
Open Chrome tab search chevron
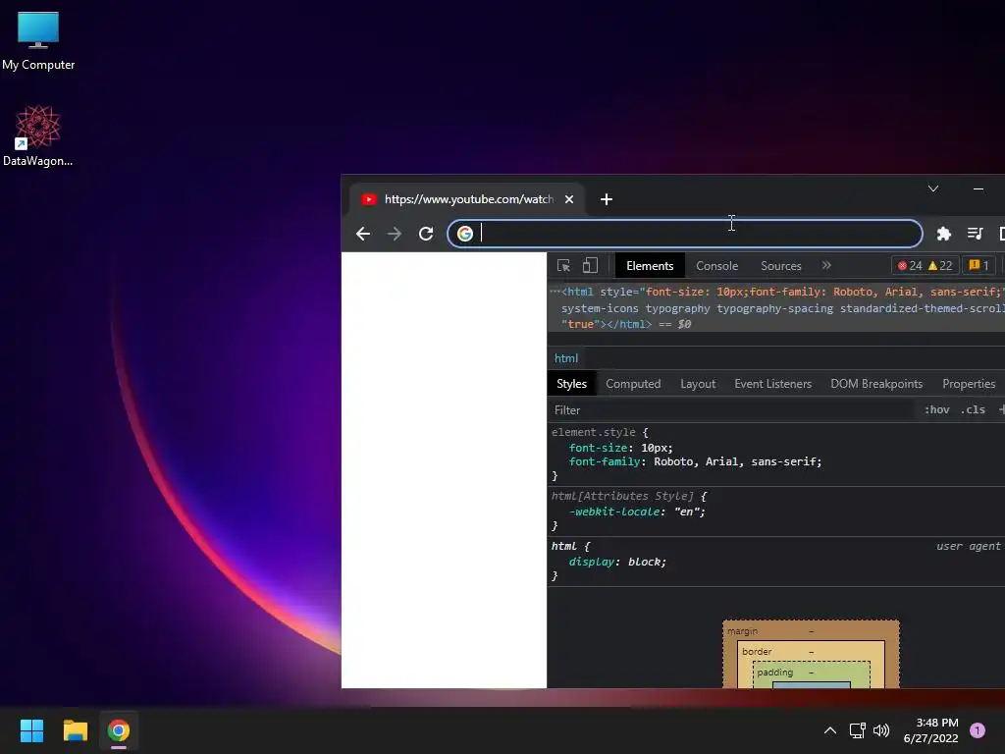933,188
